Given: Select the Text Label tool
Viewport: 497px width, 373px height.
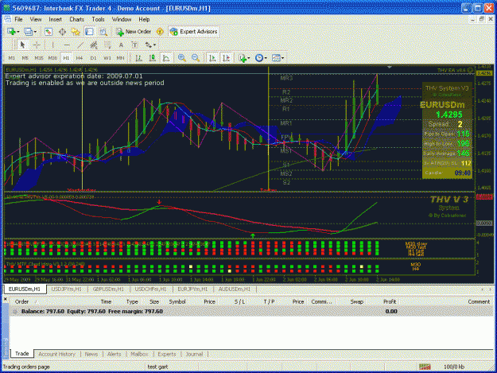Looking at the screenshot, I should pos(134,45).
